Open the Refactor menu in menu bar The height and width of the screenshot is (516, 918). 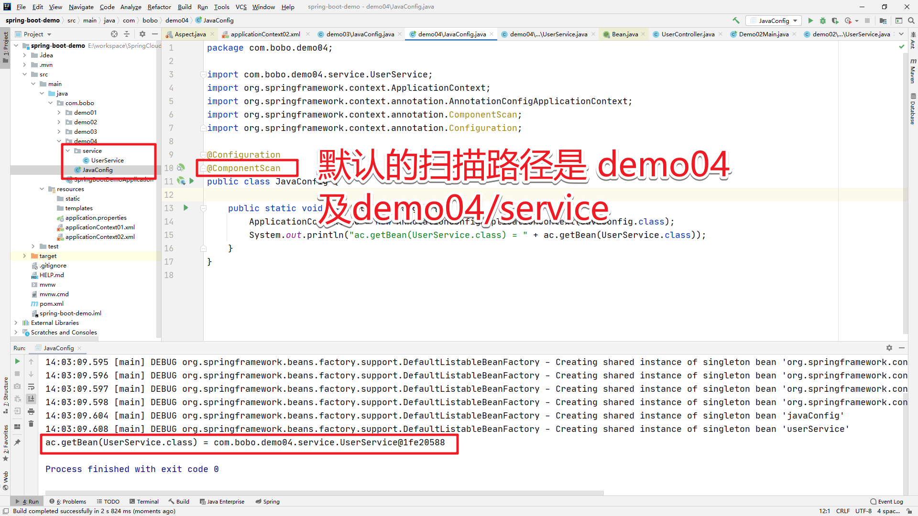point(159,6)
